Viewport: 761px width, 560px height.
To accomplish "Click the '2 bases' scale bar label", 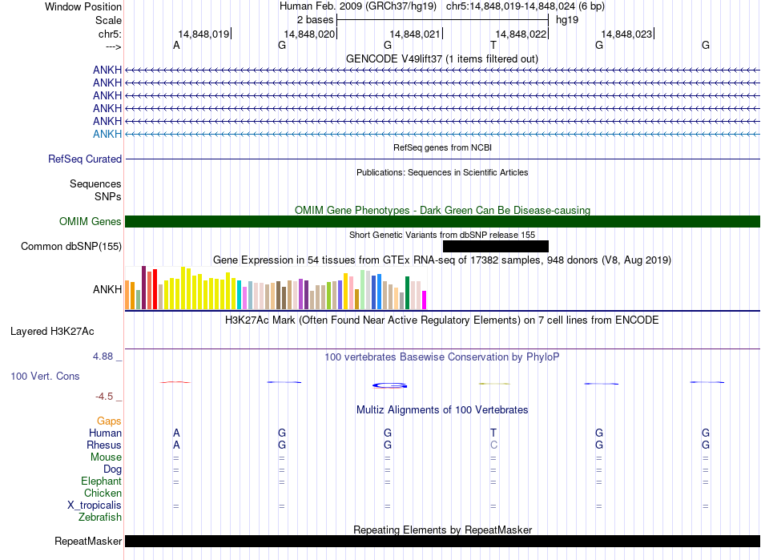I will tap(315, 20).
